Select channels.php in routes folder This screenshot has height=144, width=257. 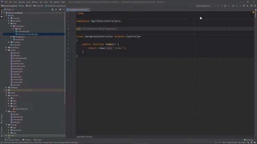[x=17, y=117]
